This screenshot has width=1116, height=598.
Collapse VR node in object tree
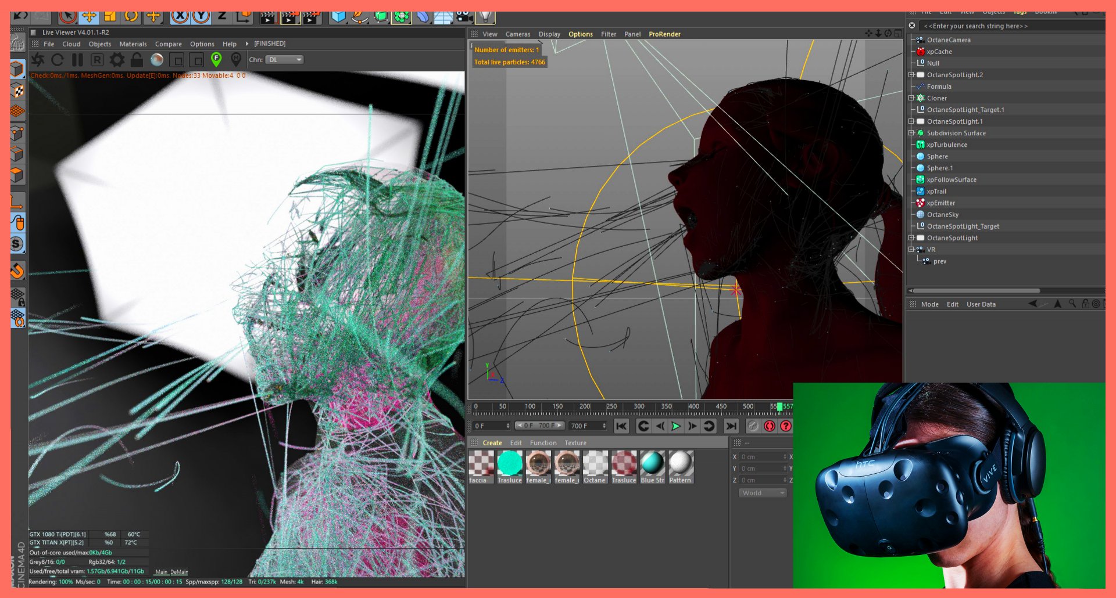pos(911,250)
